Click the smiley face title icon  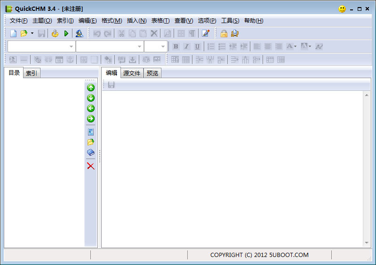tap(342, 9)
